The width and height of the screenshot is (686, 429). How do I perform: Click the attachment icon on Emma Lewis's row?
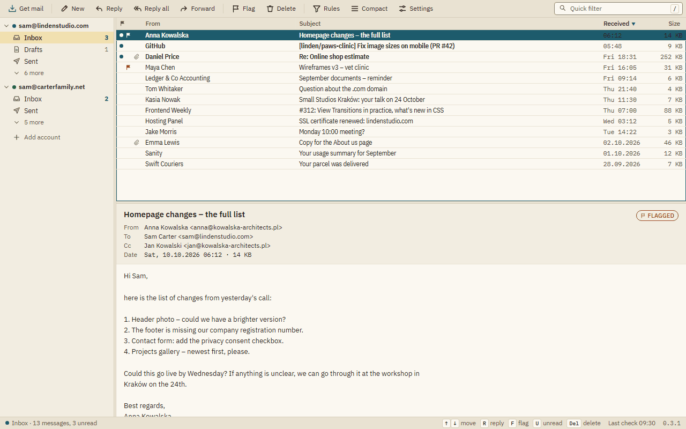(x=137, y=143)
